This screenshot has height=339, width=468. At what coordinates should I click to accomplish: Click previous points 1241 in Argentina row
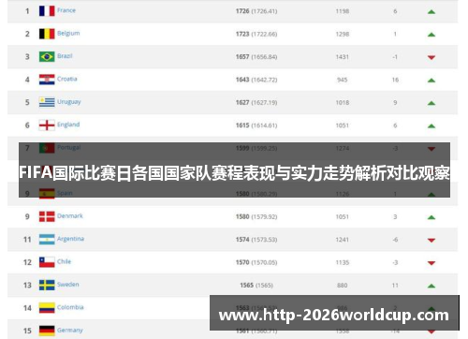(x=343, y=240)
